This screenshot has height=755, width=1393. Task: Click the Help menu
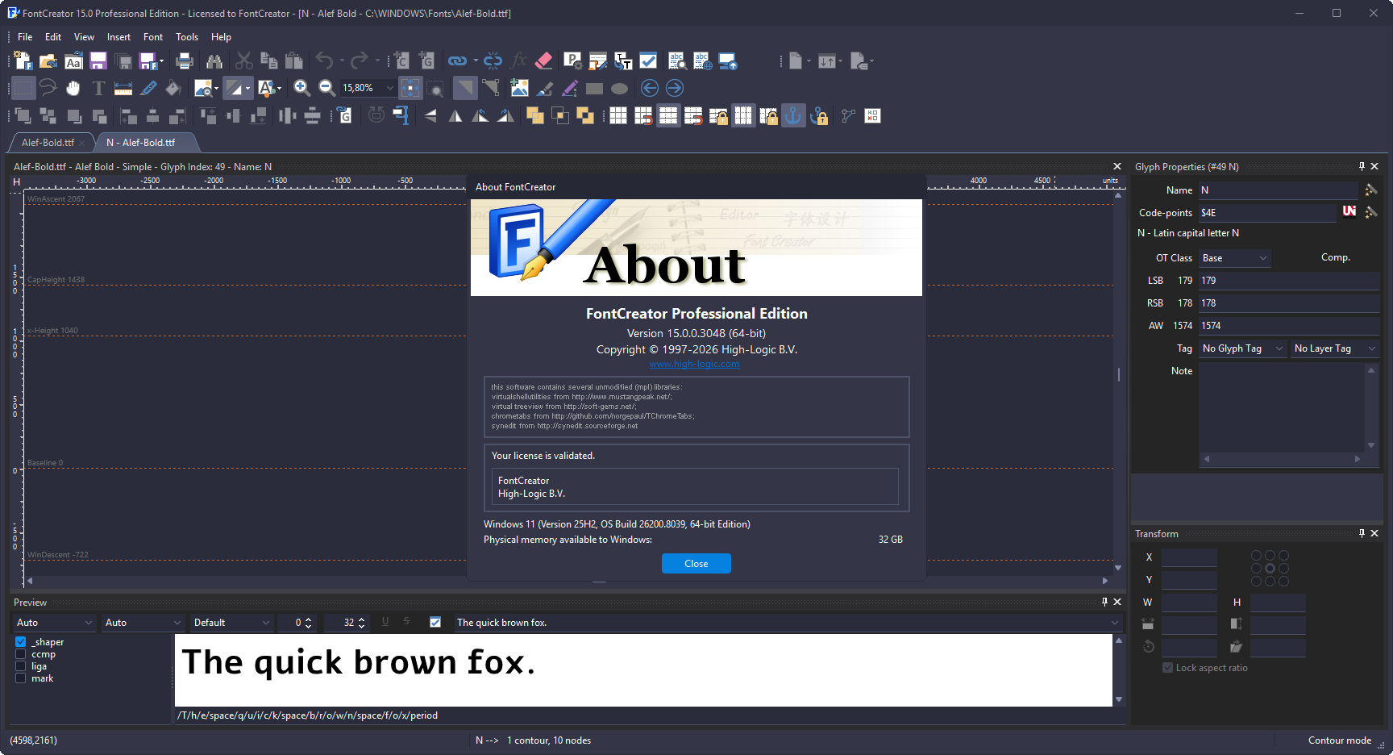pos(221,37)
